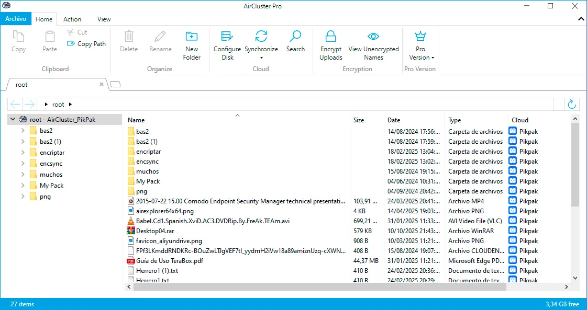587x310 pixels.
Task: Enable Encrypt Uploads
Action: 331,45
